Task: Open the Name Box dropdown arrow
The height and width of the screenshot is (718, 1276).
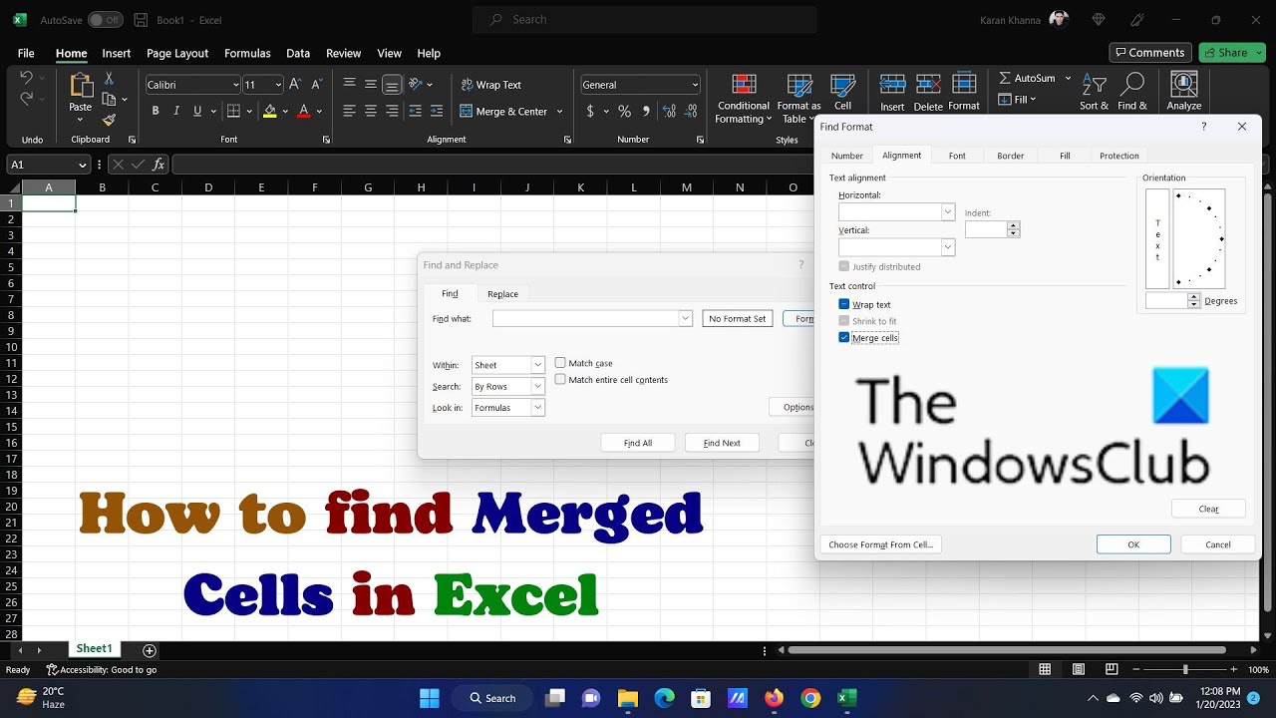Action: [x=83, y=165]
